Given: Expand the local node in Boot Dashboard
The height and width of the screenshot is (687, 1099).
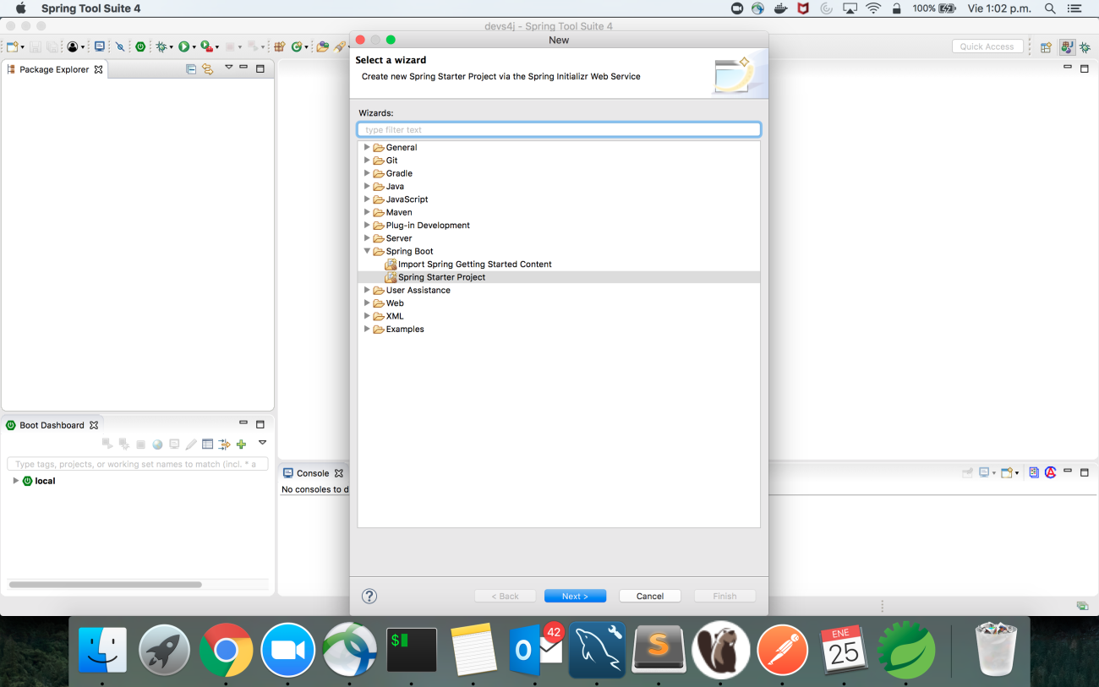Looking at the screenshot, I should click(x=15, y=481).
